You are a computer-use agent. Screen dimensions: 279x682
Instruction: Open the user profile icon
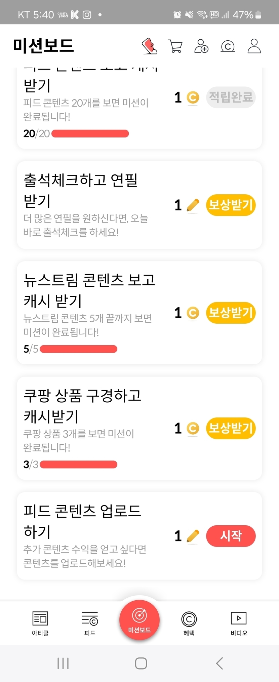click(x=254, y=46)
